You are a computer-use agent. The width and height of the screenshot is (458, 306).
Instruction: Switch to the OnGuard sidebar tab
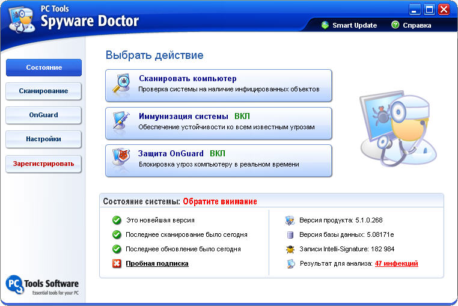[x=43, y=115]
